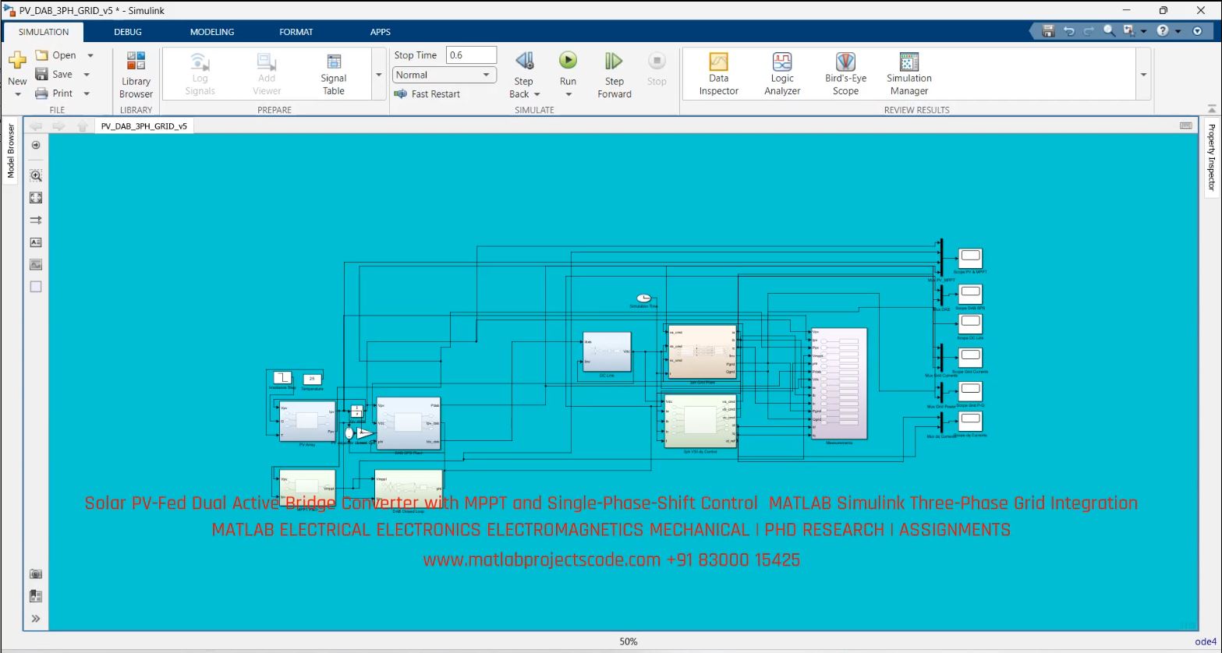Expand the Prepare gallery dropdown arrow
1222x653 pixels.
[x=379, y=75]
